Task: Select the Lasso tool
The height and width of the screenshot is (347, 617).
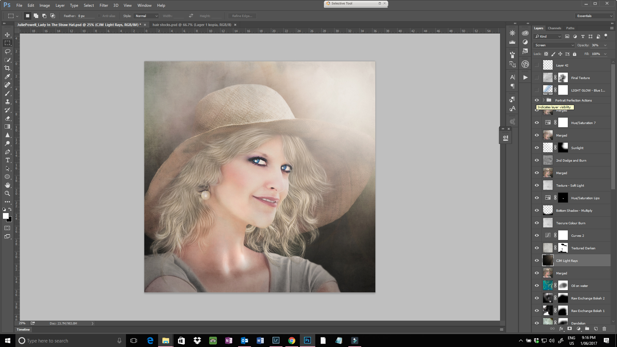Action: (x=7, y=51)
